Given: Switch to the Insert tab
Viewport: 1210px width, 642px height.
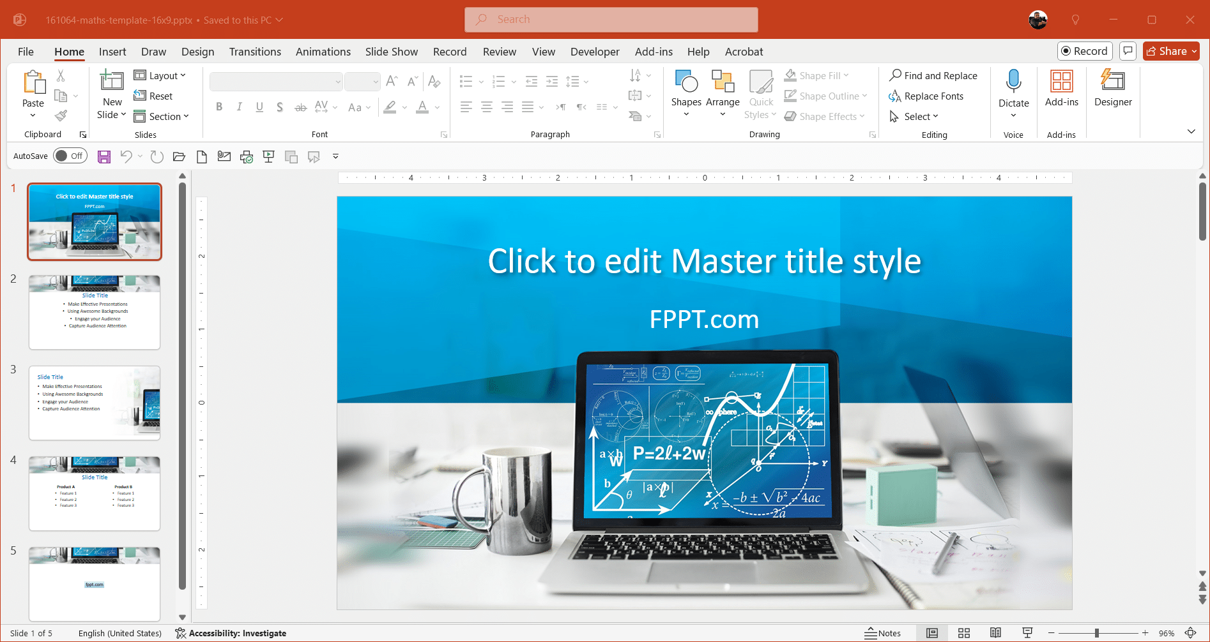Looking at the screenshot, I should click(x=112, y=52).
